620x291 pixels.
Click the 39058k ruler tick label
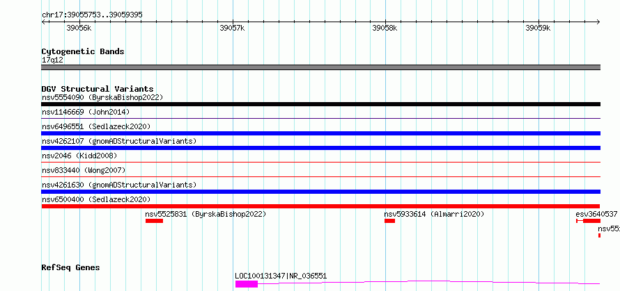[385, 28]
